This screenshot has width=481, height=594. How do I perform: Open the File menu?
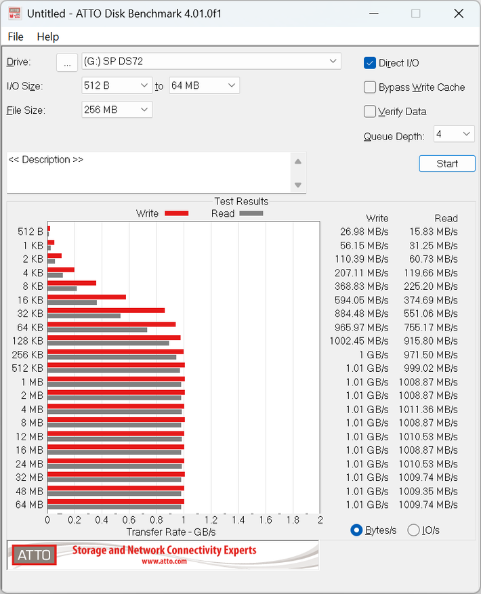tap(16, 37)
